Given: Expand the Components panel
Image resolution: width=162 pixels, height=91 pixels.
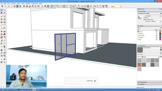Looking at the screenshot, I should [x=138, y=82].
